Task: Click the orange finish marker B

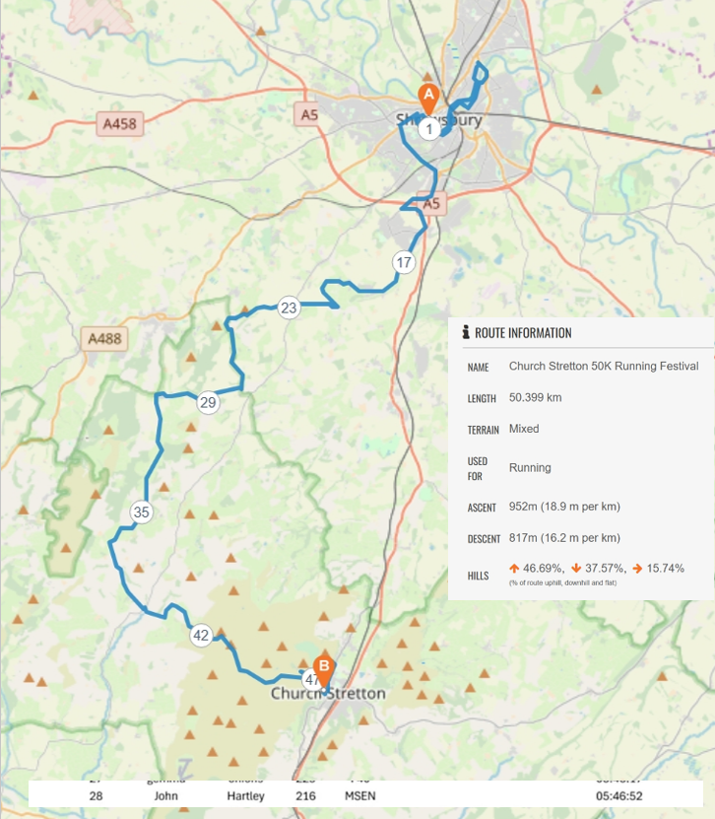Action: (x=323, y=669)
